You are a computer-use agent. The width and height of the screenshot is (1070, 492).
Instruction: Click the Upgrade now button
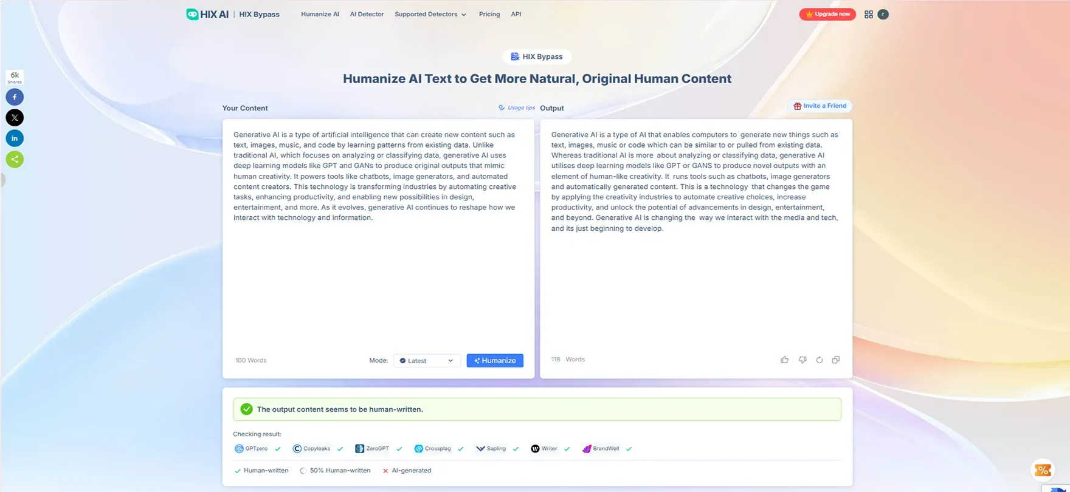point(827,14)
